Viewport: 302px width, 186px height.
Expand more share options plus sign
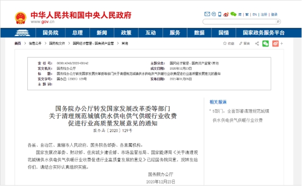[x=283, y=43]
